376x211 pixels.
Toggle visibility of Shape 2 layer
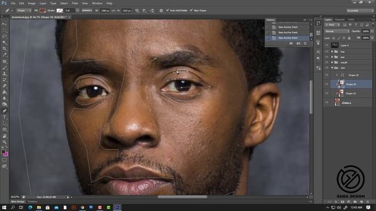[x=327, y=103]
